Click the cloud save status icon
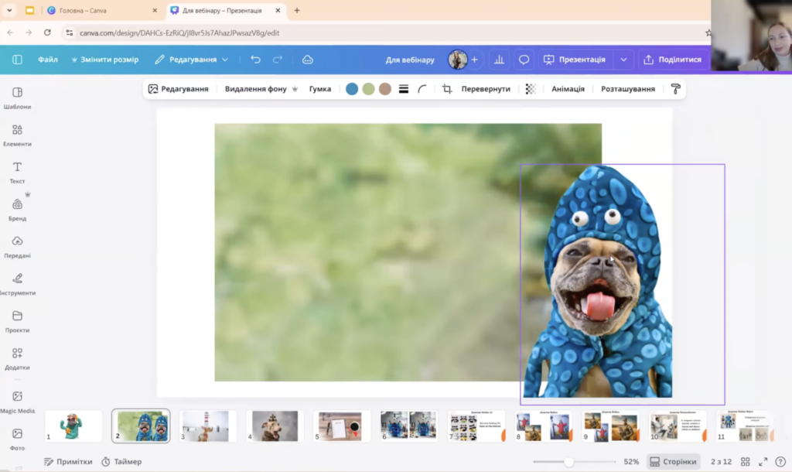This screenshot has height=472, width=792. click(308, 60)
